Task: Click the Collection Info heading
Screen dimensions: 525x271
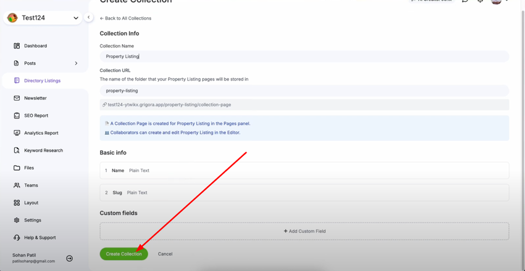Action: click(119, 33)
